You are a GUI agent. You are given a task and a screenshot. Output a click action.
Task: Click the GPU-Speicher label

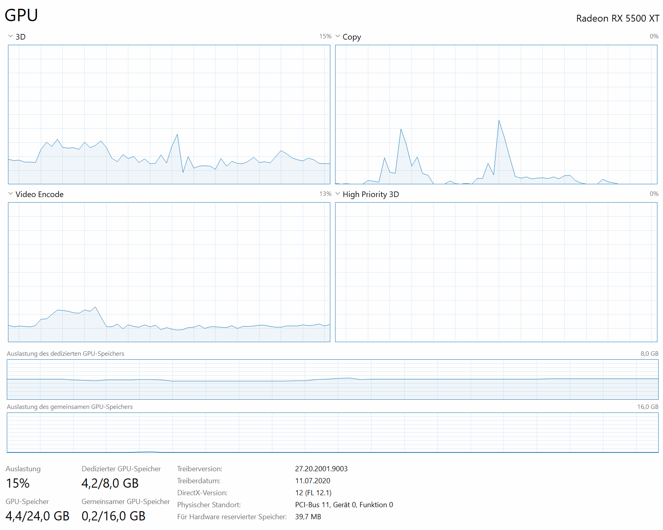point(27,502)
